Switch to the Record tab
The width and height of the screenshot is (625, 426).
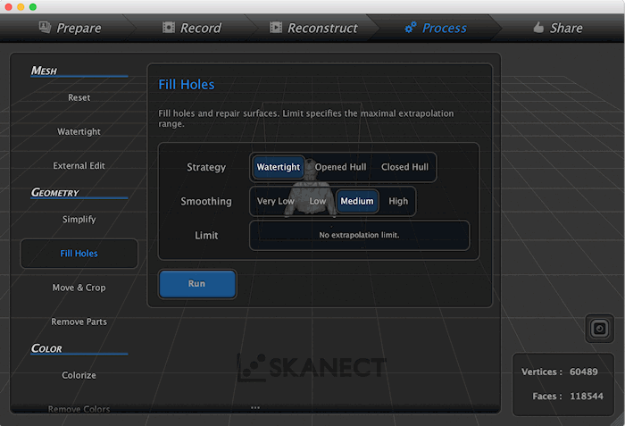(192, 28)
